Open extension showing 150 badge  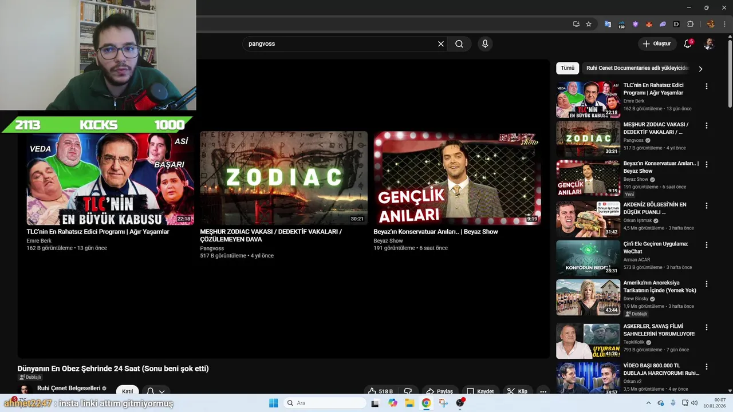(621, 25)
